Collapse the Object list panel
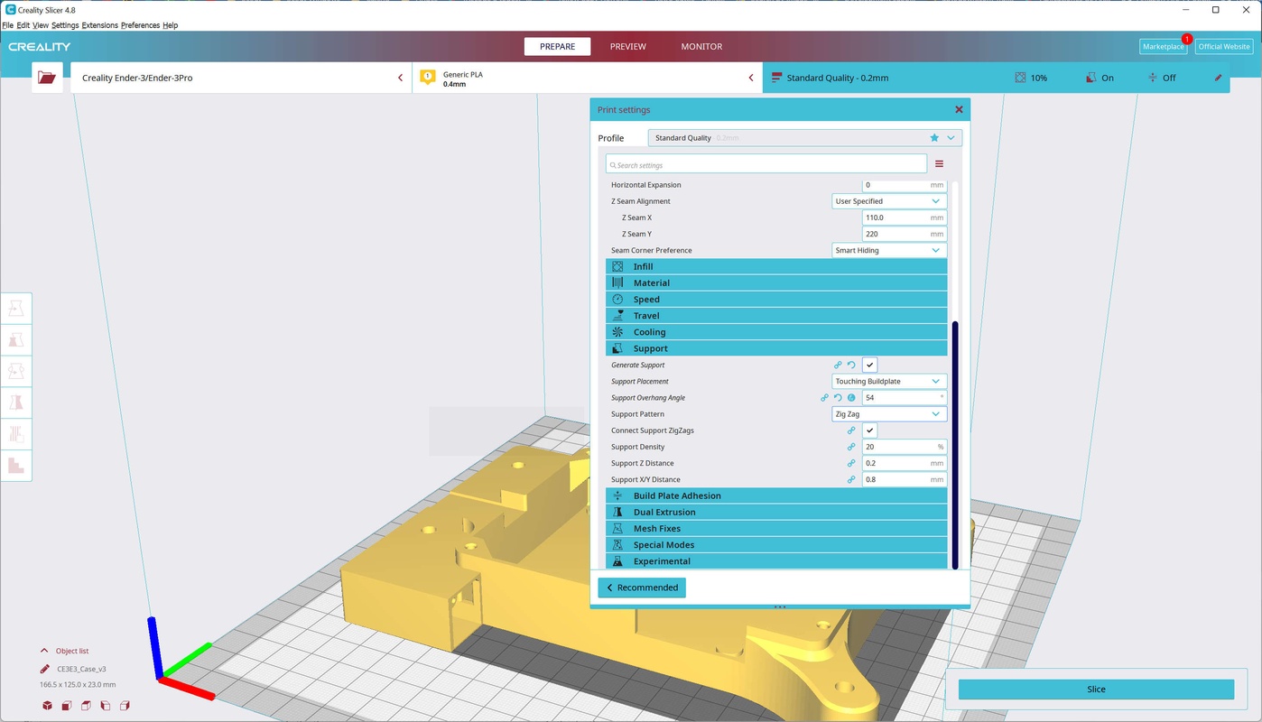Image resolution: width=1262 pixels, height=722 pixels. pyautogui.click(x=44, y=651)
